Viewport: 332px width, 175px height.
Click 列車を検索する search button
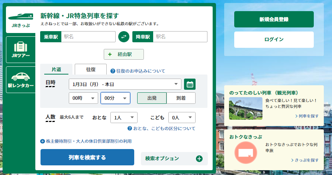pyautogui.click(x=87, y=157)
